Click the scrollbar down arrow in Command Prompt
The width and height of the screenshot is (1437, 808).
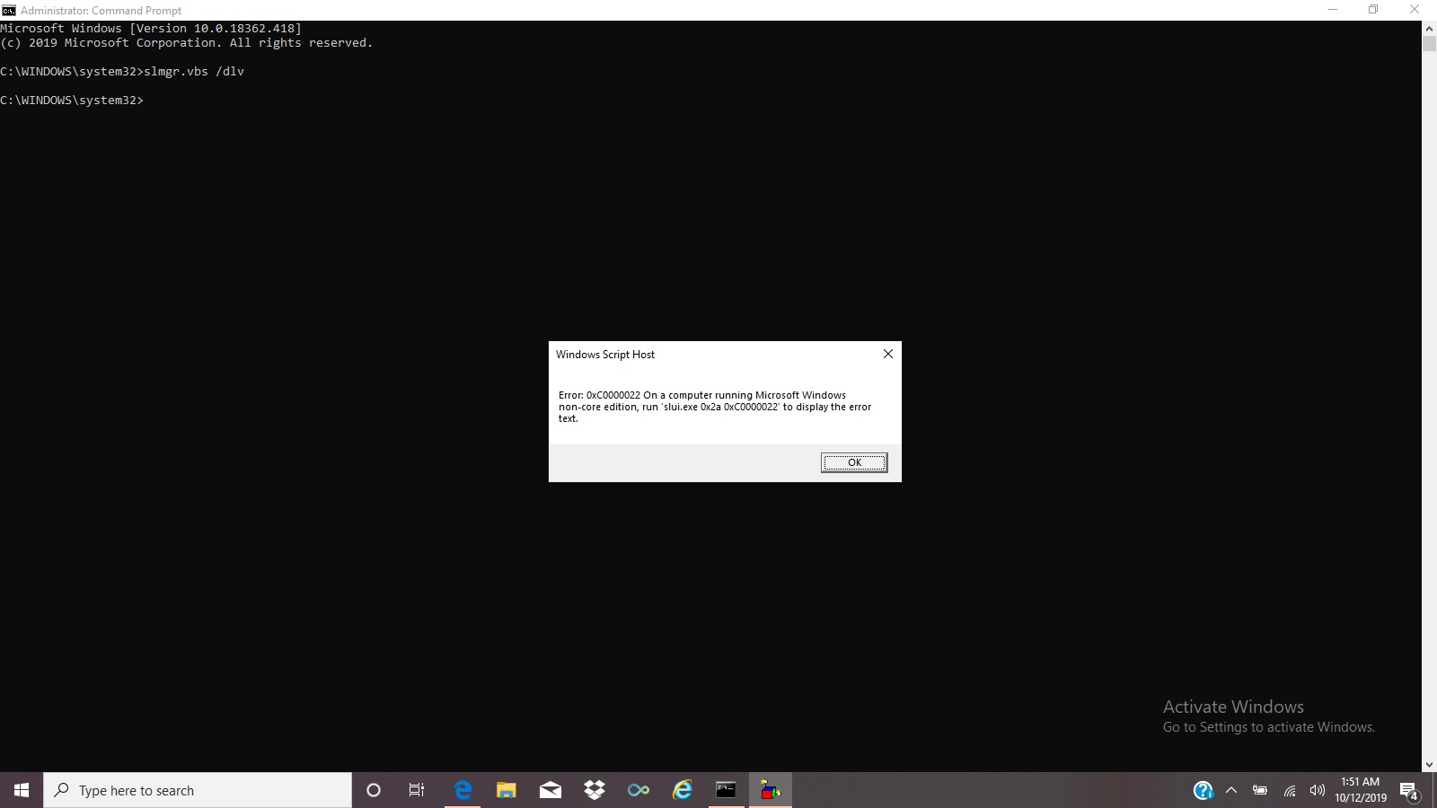click(x=1429, y=765)
